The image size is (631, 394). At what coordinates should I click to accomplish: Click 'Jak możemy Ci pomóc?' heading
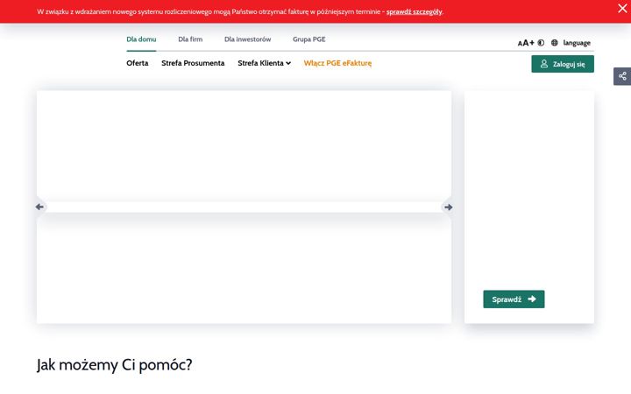click(115, 364)
